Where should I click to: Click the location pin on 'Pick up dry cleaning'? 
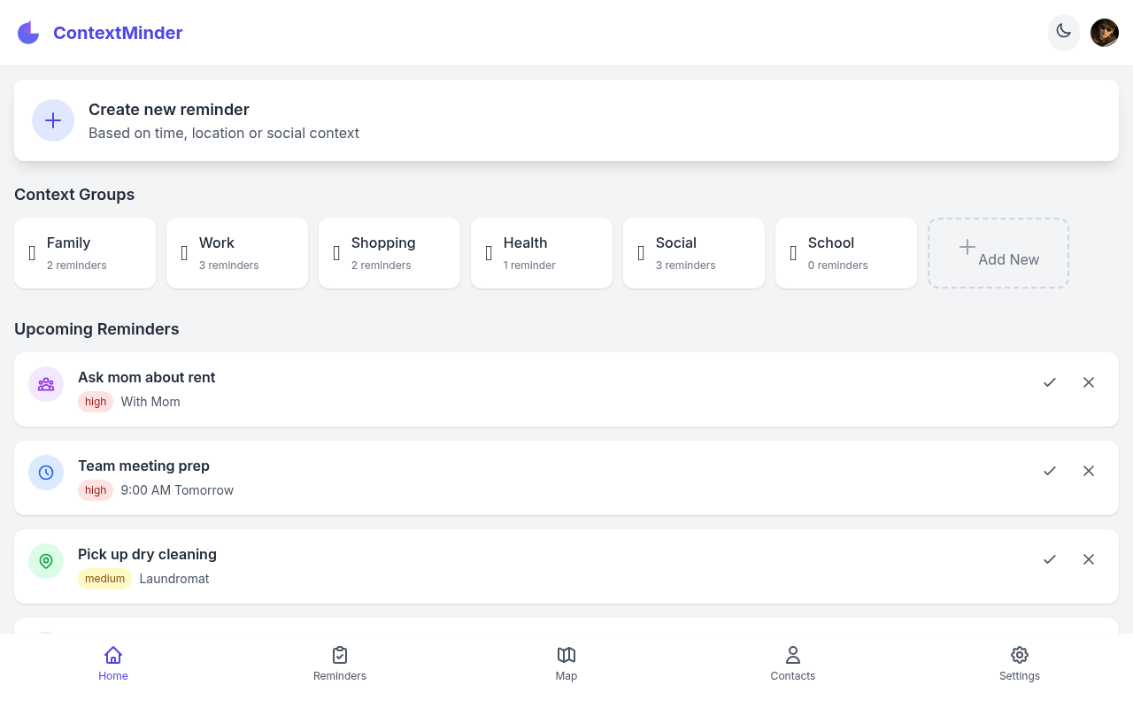pos(46,561)
